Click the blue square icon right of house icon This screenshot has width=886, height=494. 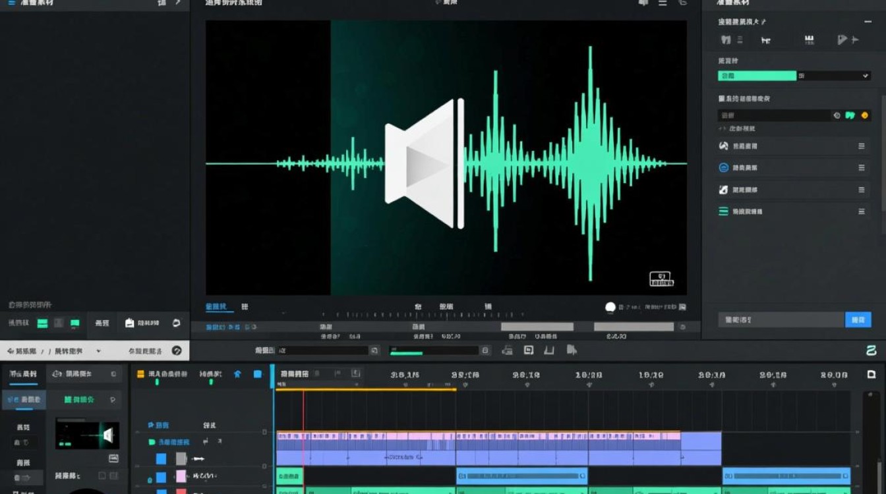pyautogui.click(x=257, y=374)
